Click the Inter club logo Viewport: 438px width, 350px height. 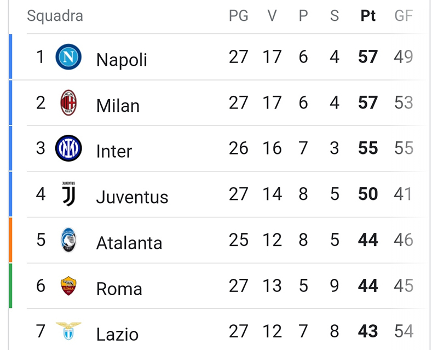pos(68,148)
